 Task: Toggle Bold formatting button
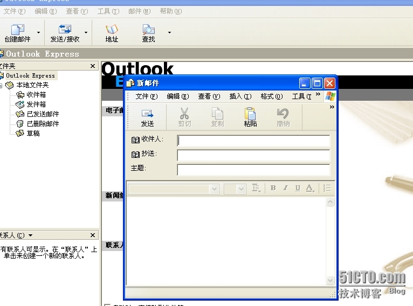click(273, 188)
